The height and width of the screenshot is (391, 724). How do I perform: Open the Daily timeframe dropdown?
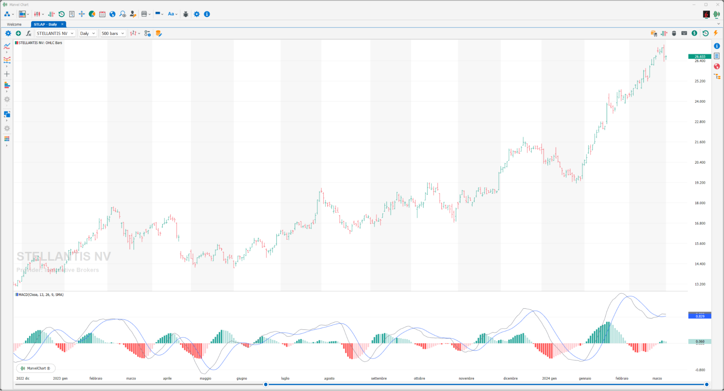click(88, 33)
